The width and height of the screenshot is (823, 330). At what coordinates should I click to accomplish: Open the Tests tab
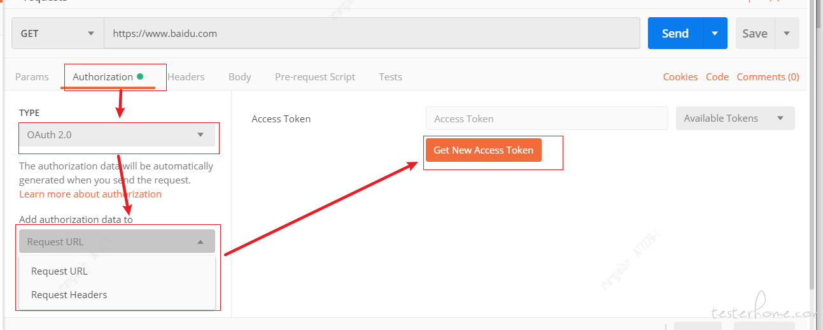point(390,76)
